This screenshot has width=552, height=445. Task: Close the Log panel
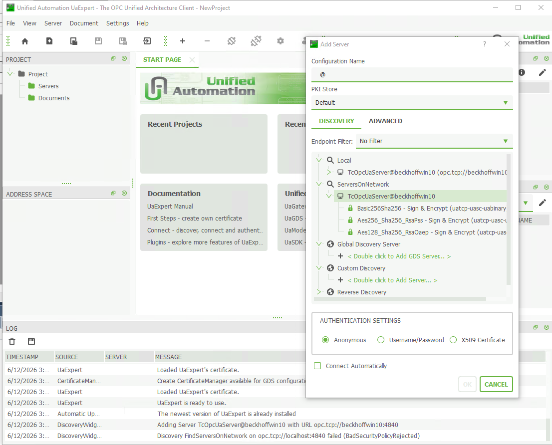[547, 327]
